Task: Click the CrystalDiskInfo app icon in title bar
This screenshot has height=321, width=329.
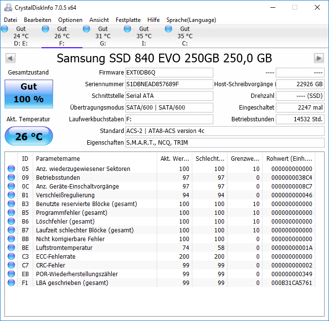Action: pyautogui.click(x=8, y=7)
